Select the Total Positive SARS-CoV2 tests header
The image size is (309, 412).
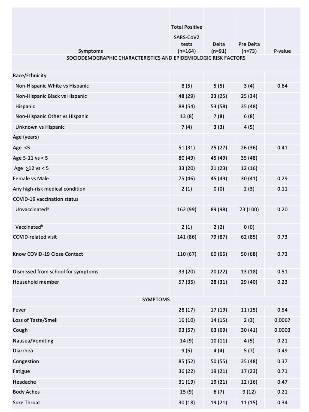tap(187, 39)
